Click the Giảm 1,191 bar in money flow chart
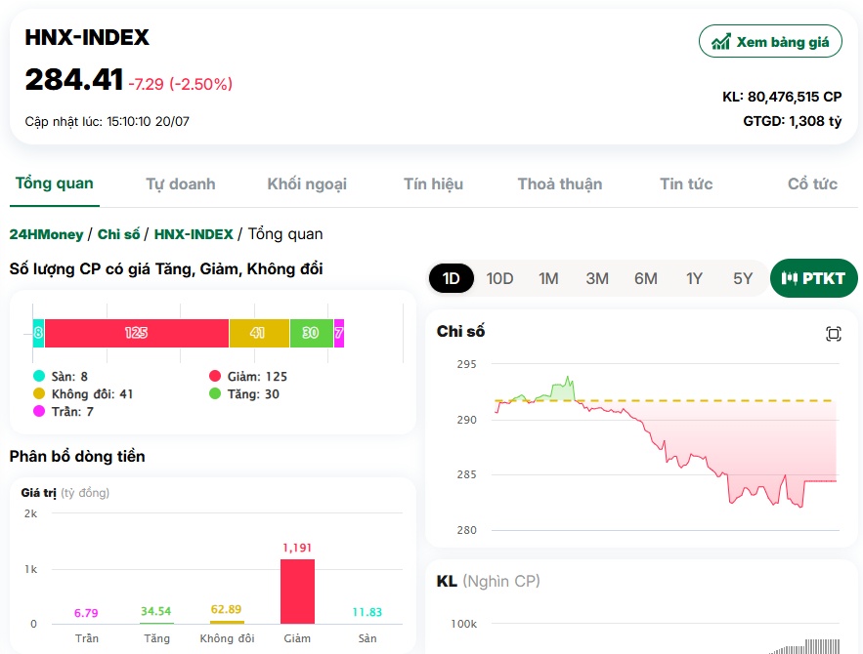This screenshot has width=863, height=654. click(297, 592)
